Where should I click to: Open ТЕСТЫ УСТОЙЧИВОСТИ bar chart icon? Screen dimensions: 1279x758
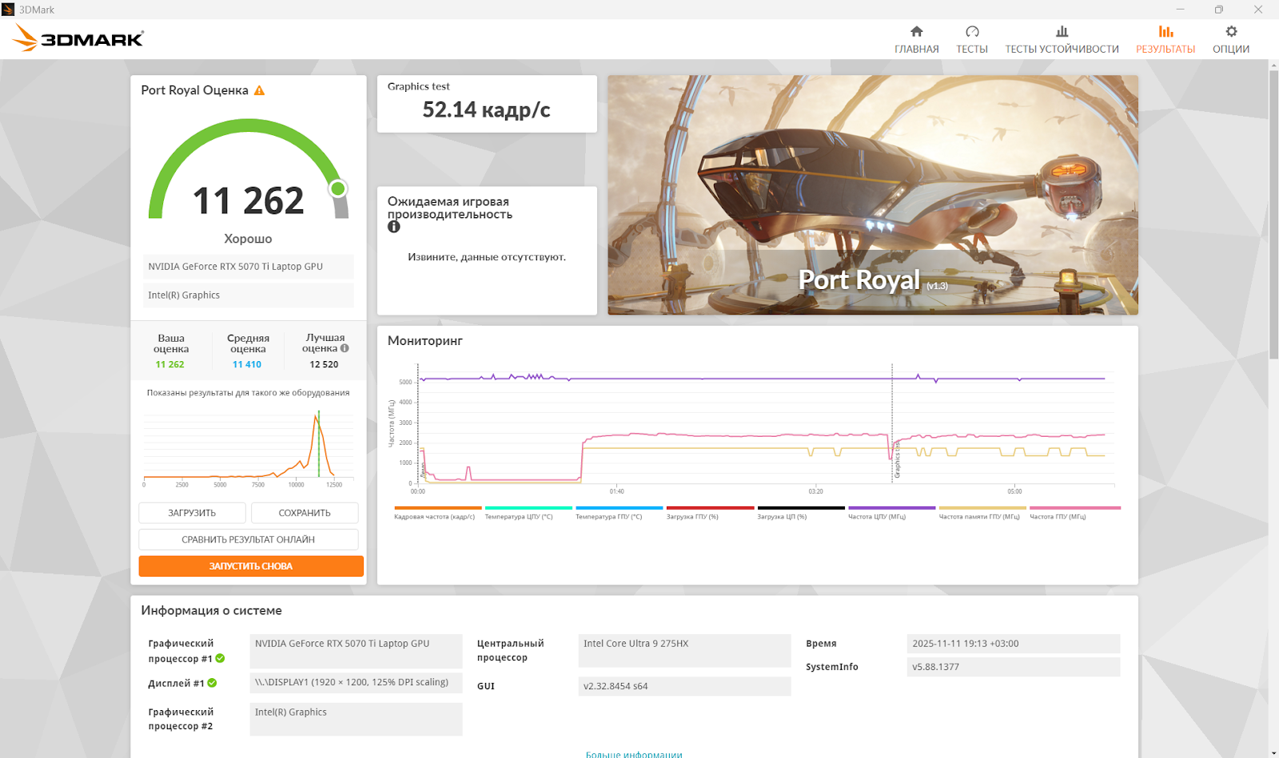click(x=1062, y=32)
